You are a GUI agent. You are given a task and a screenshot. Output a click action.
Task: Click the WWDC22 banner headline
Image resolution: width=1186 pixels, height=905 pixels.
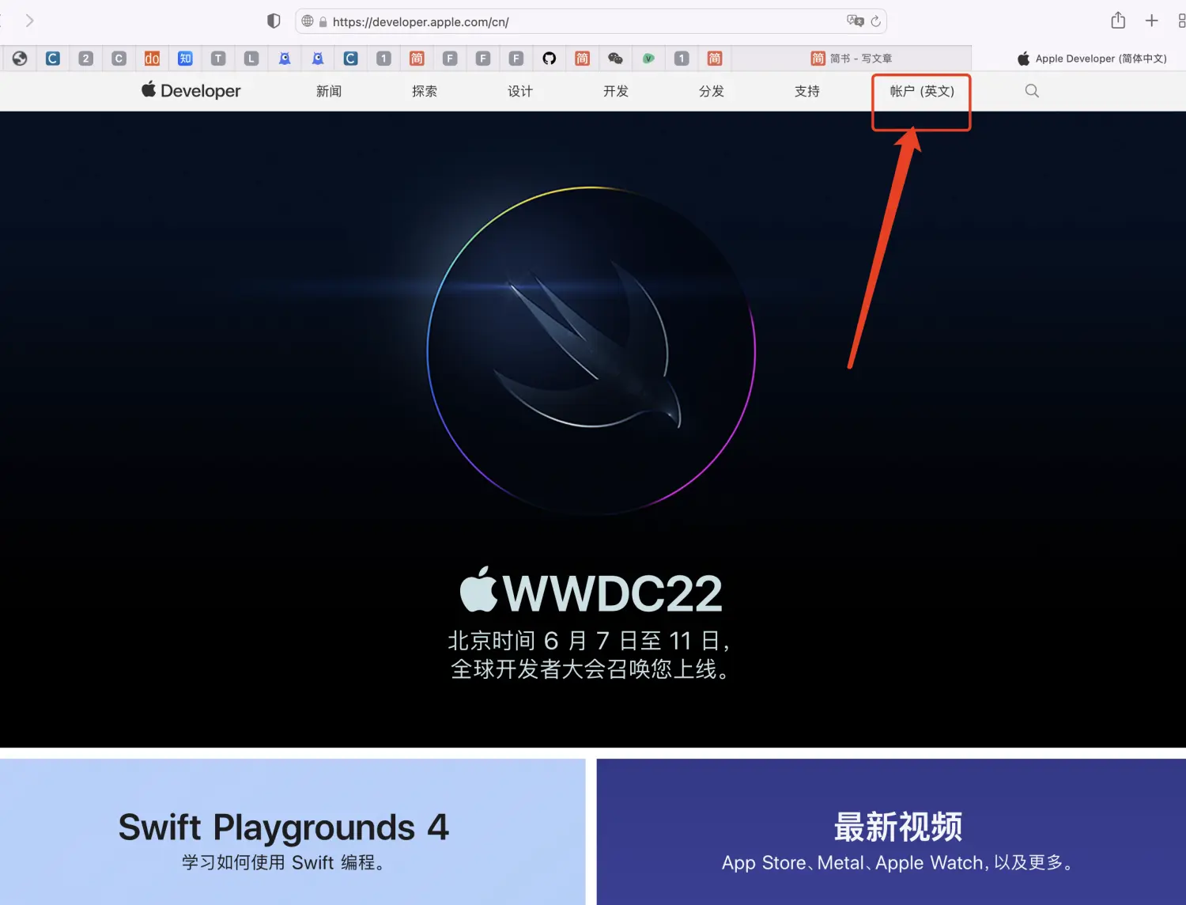pos(591,593)
